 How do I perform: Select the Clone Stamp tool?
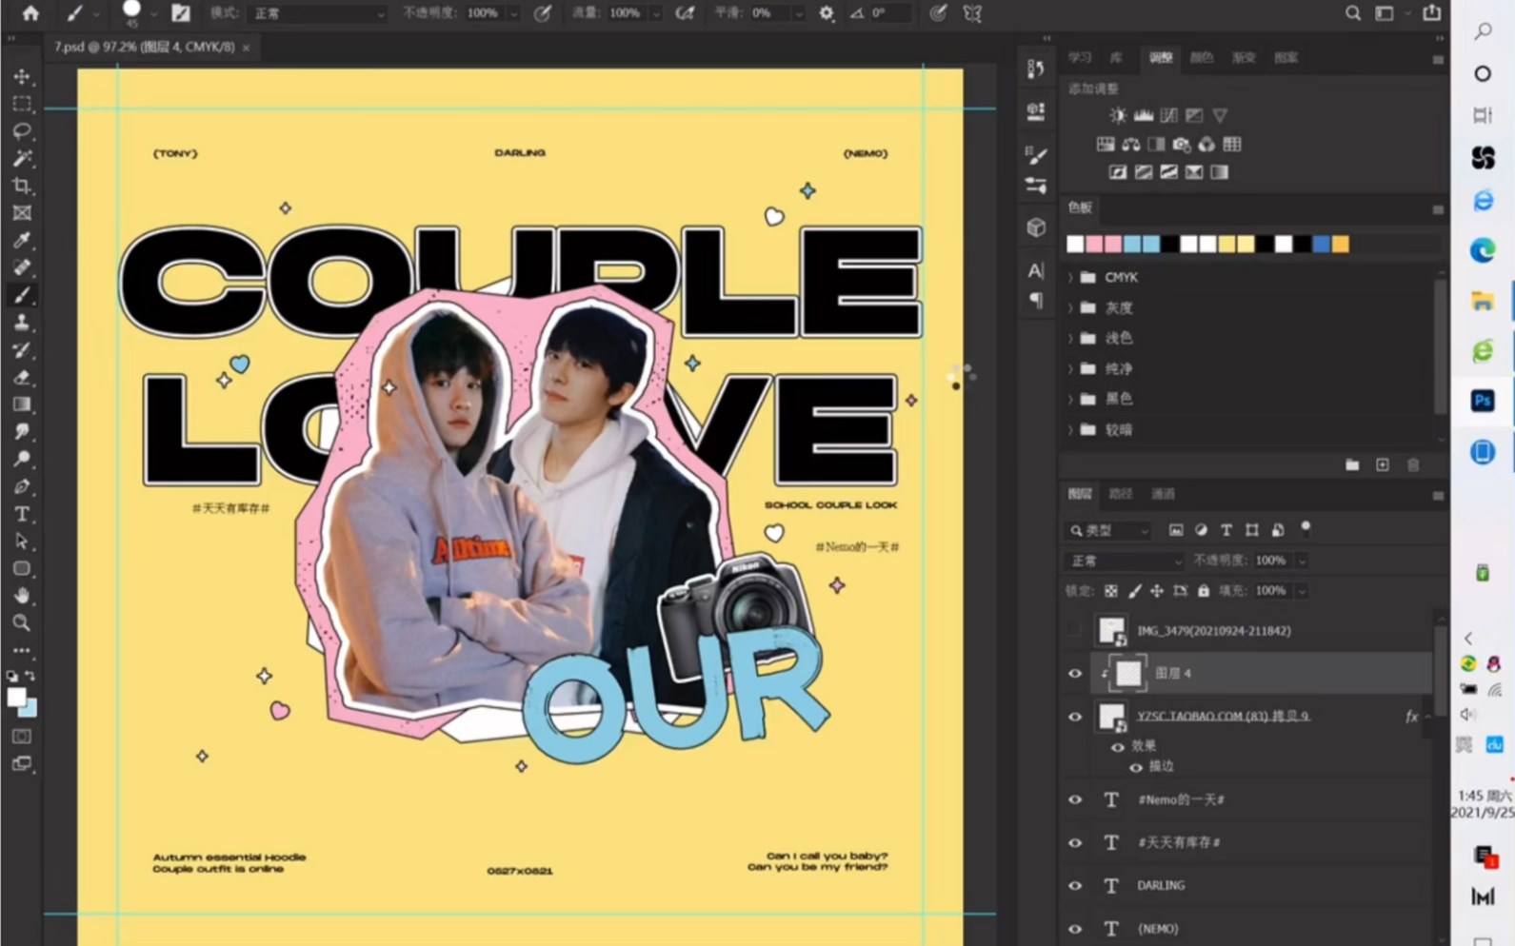click(21, 323)
